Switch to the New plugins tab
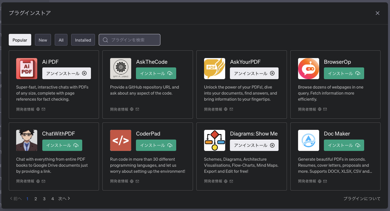The image size is (390, 211). pyautogui.click(x=43, y=40)
